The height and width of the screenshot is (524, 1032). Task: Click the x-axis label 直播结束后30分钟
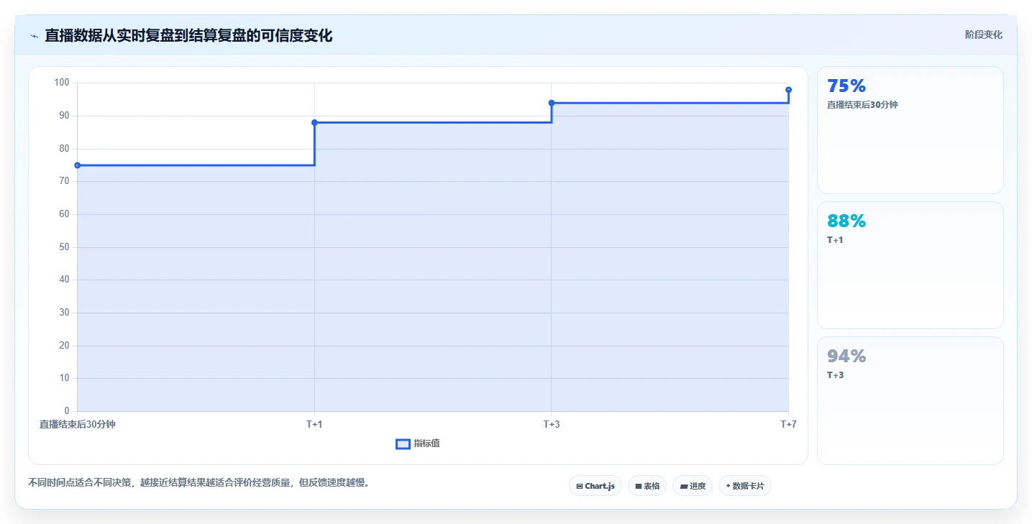[78, 424]
